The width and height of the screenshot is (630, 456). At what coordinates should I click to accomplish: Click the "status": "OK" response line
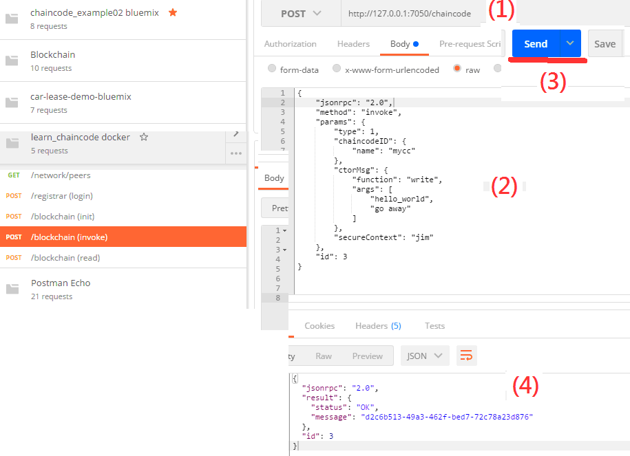pyautogui.click(x=344, y=407)
